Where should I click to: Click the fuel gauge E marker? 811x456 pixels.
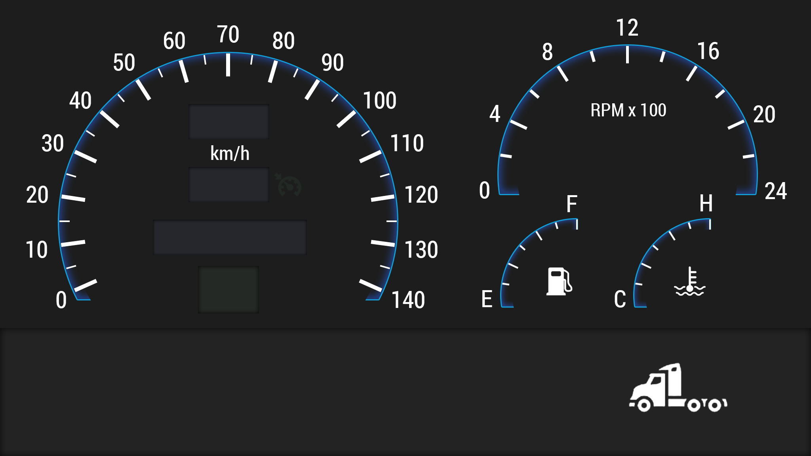click(487, 299)
